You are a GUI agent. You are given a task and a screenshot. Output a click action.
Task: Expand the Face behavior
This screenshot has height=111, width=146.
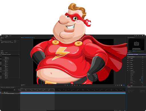pos(130,62)
